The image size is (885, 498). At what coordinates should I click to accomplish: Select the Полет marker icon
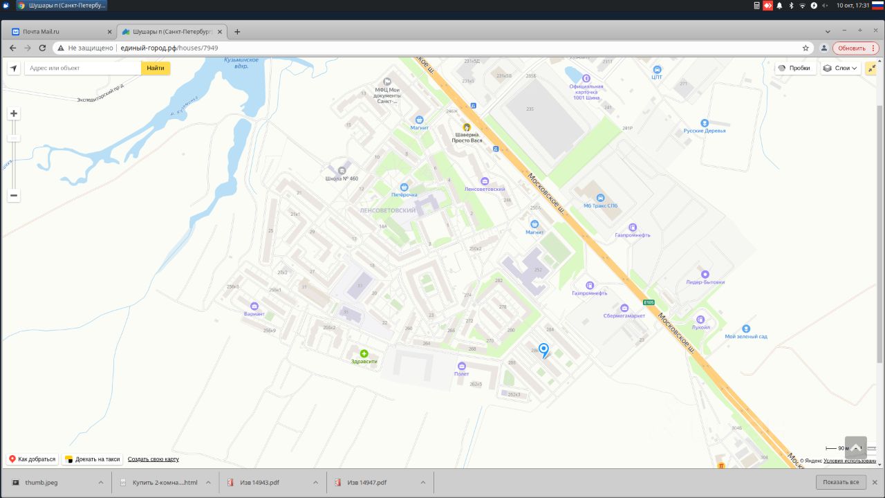coord(462,366)
